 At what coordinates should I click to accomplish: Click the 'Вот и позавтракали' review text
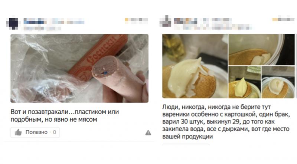(65, 115)
